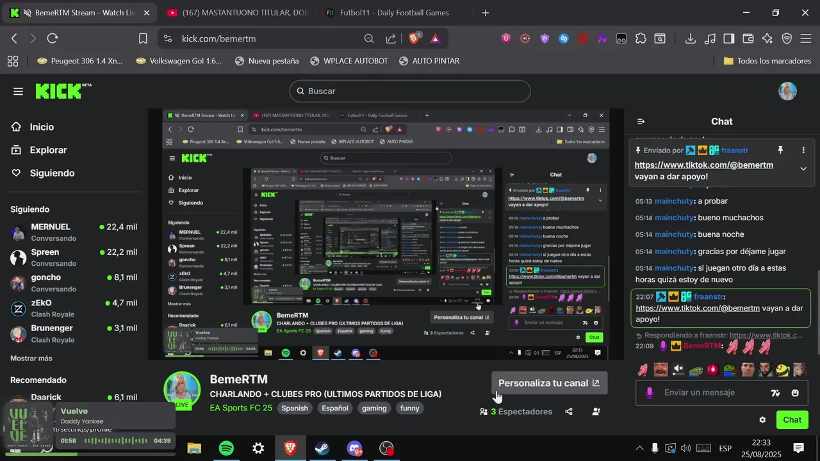Viewport: 820px width, 461px height.
Task: Open MERNUEL's channel
Action: [x=74, y=232]
